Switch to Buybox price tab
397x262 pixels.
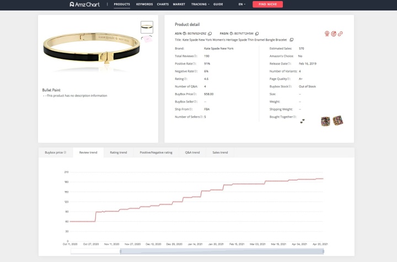56,152
